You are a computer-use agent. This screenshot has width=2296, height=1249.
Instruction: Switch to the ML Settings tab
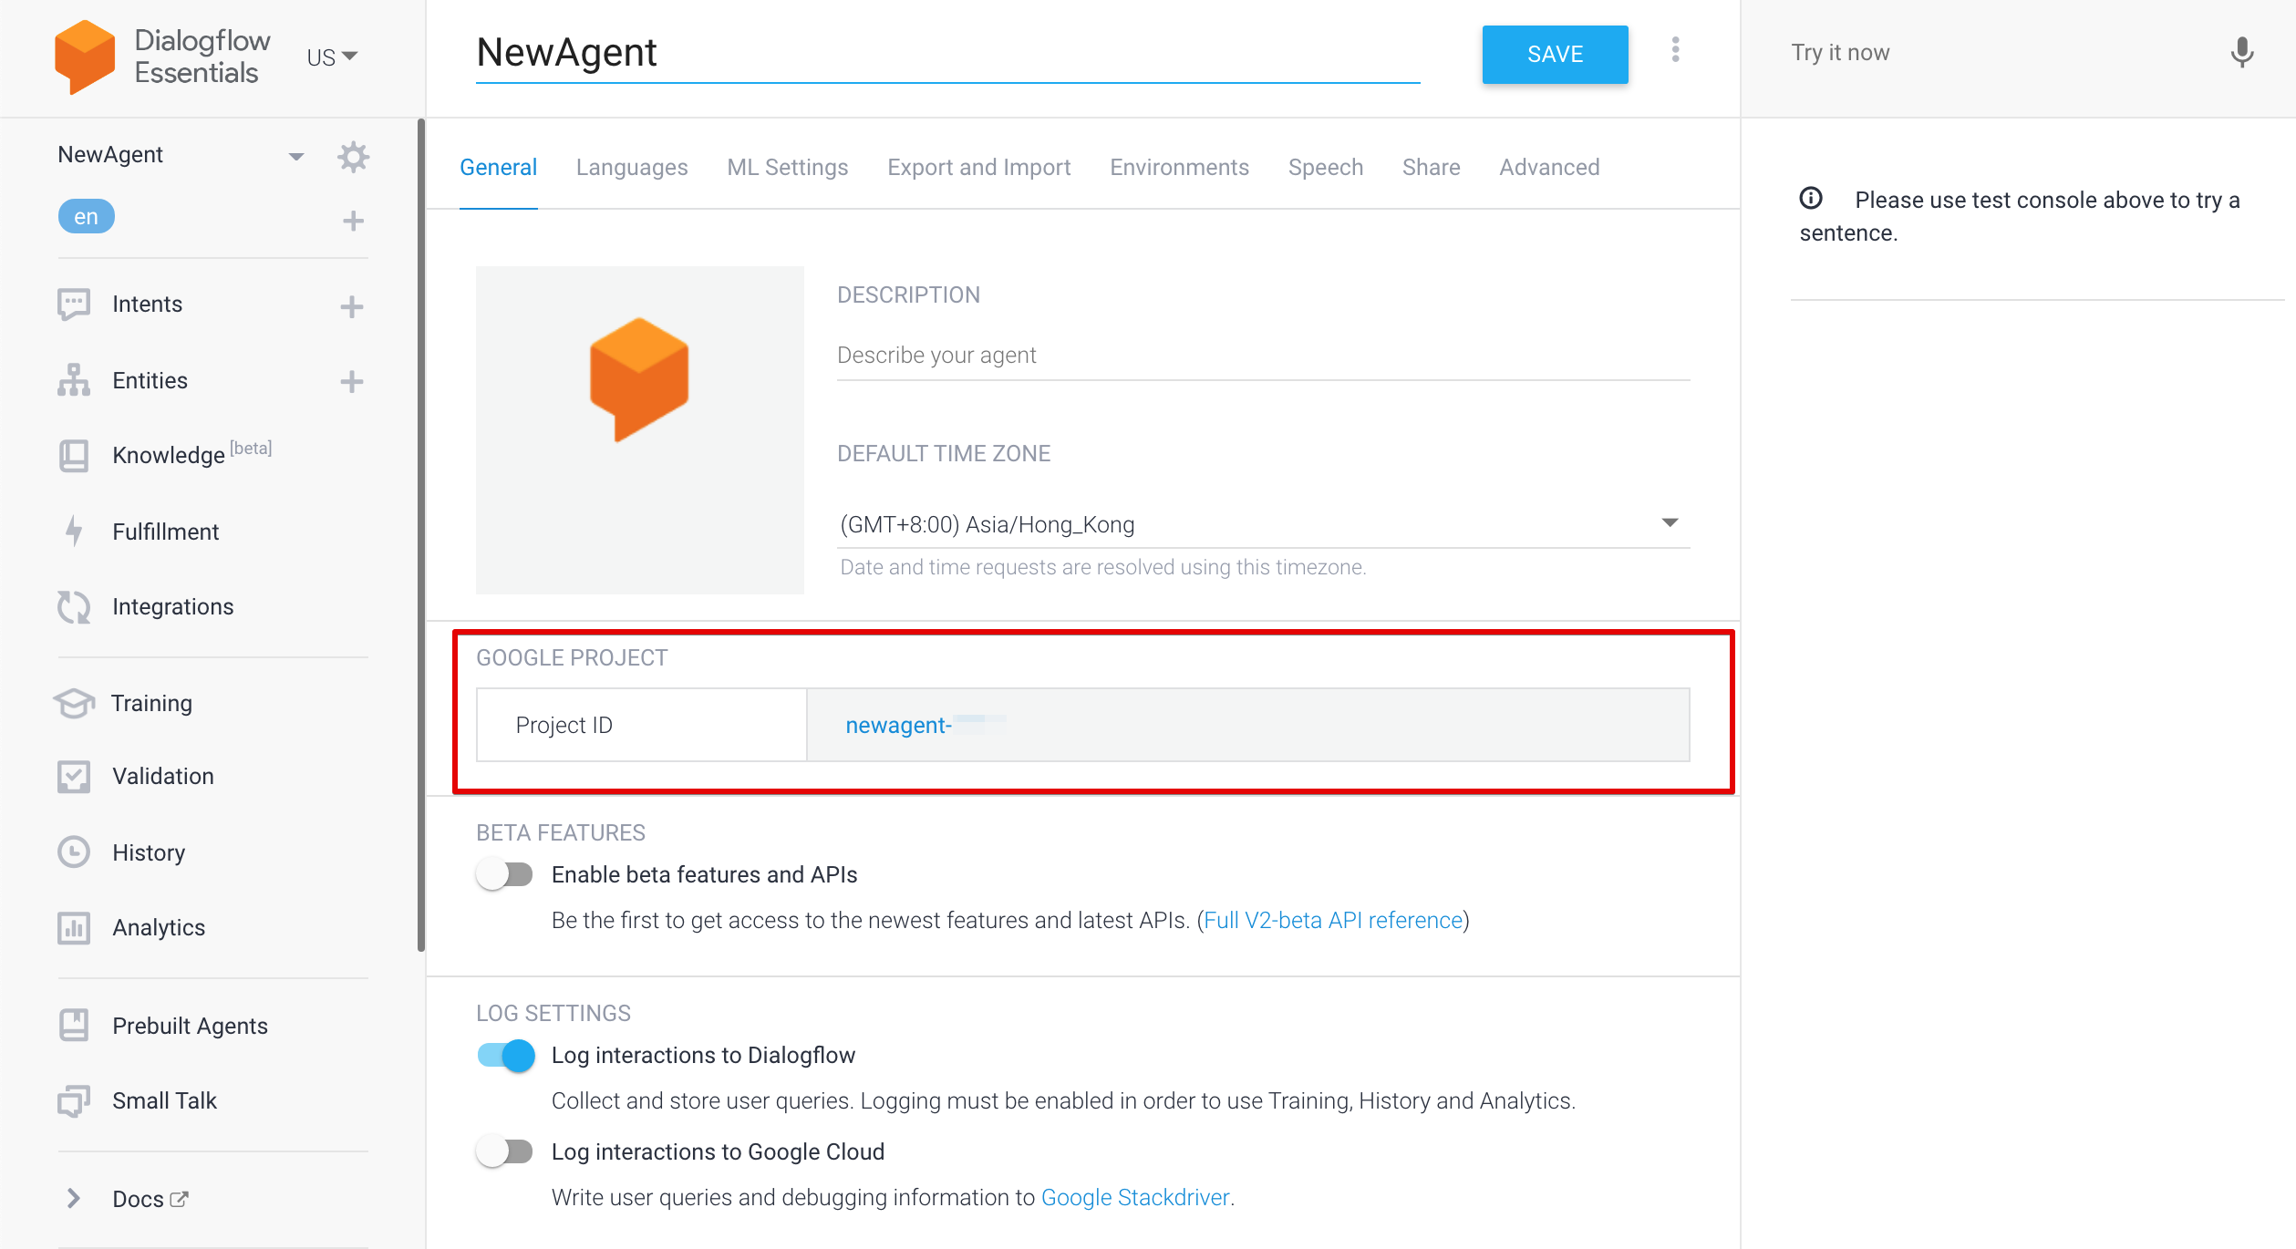tap(787, 167)
